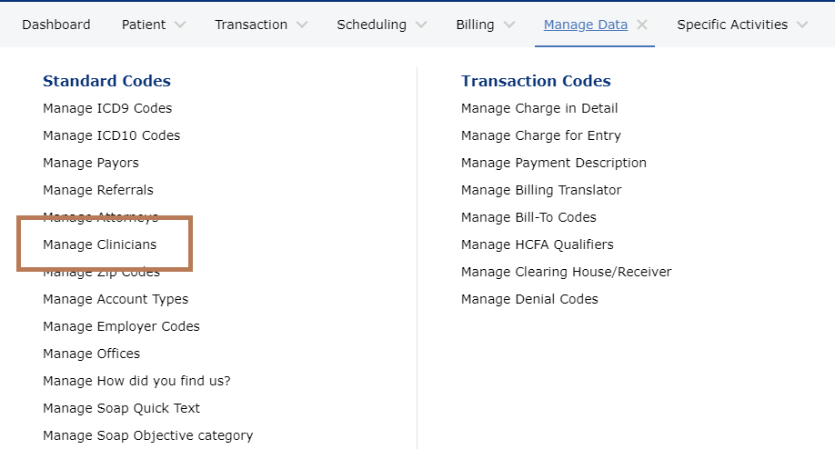The height and width of the screenshot is (449, 835).
Task: Open Manage HCFA Qualifiers
Action: 537,244
